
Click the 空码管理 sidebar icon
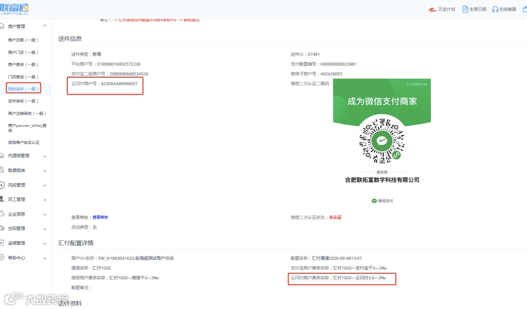click(x=2, y=228)
